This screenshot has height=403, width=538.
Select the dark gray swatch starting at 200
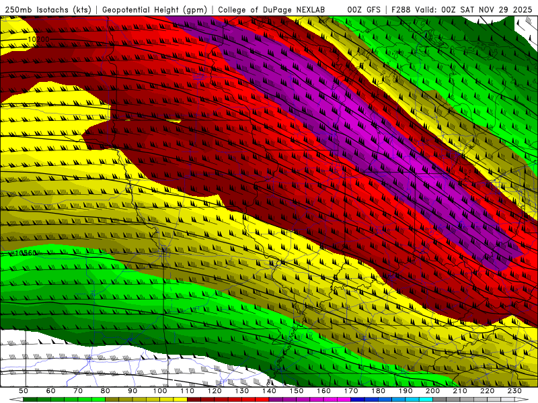pos(440,400)
